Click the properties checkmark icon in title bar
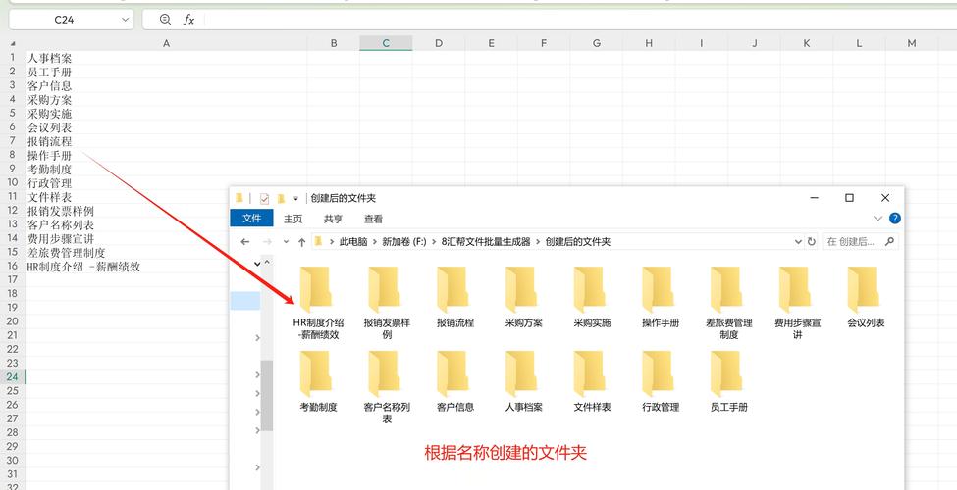Image resolution: width=957 pixels, height=490 pixels. click(x=264, y=198)
